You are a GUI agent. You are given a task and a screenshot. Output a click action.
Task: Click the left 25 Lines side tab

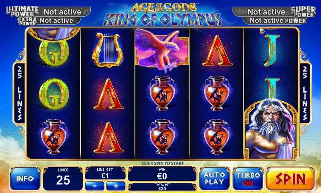(19, 93)
